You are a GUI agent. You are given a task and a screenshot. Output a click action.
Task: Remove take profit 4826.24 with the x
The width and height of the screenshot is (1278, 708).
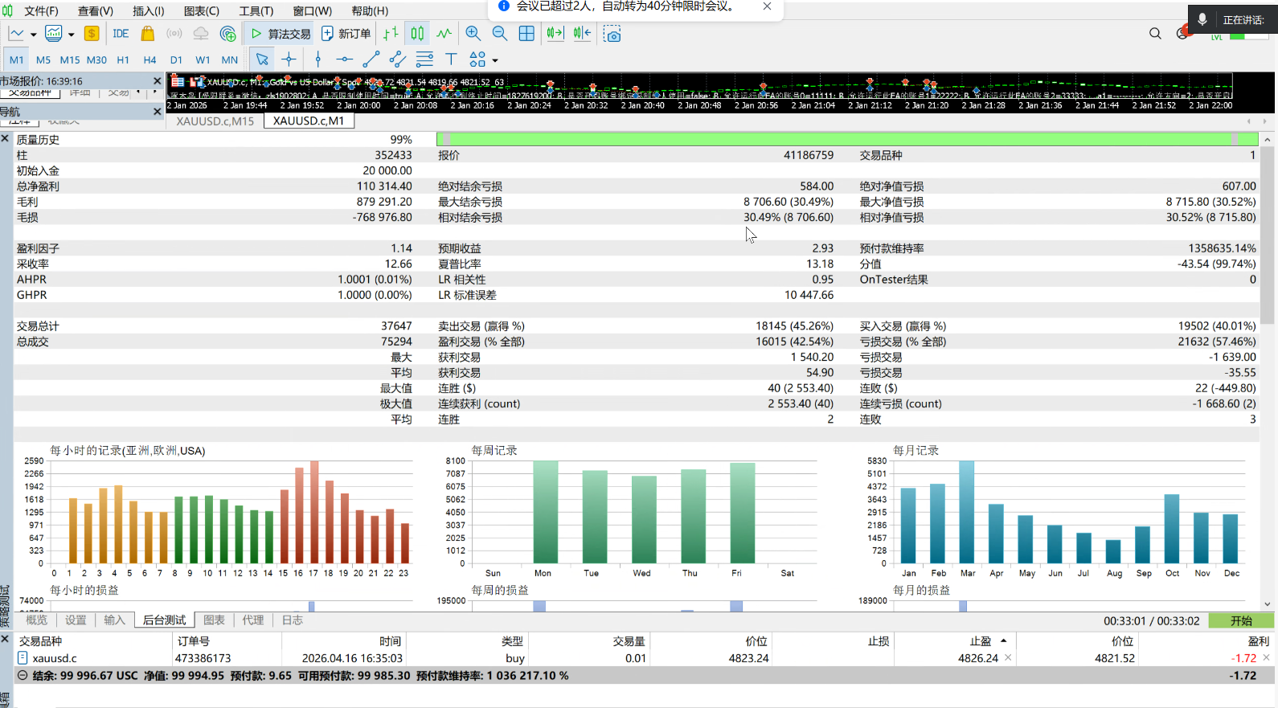(x=1008, y=657)
